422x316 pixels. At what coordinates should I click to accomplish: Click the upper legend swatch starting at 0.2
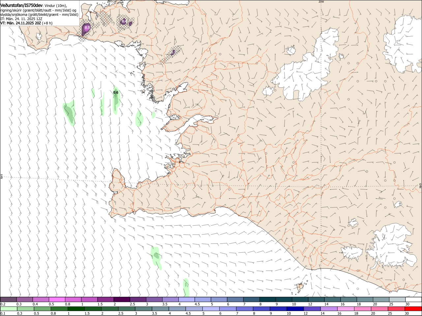[x=9, y=300]
